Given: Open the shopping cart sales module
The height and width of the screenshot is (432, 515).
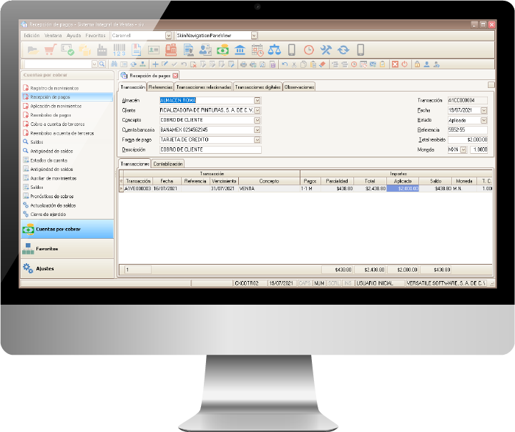Looking at the screenshot, I should [49, 50].
